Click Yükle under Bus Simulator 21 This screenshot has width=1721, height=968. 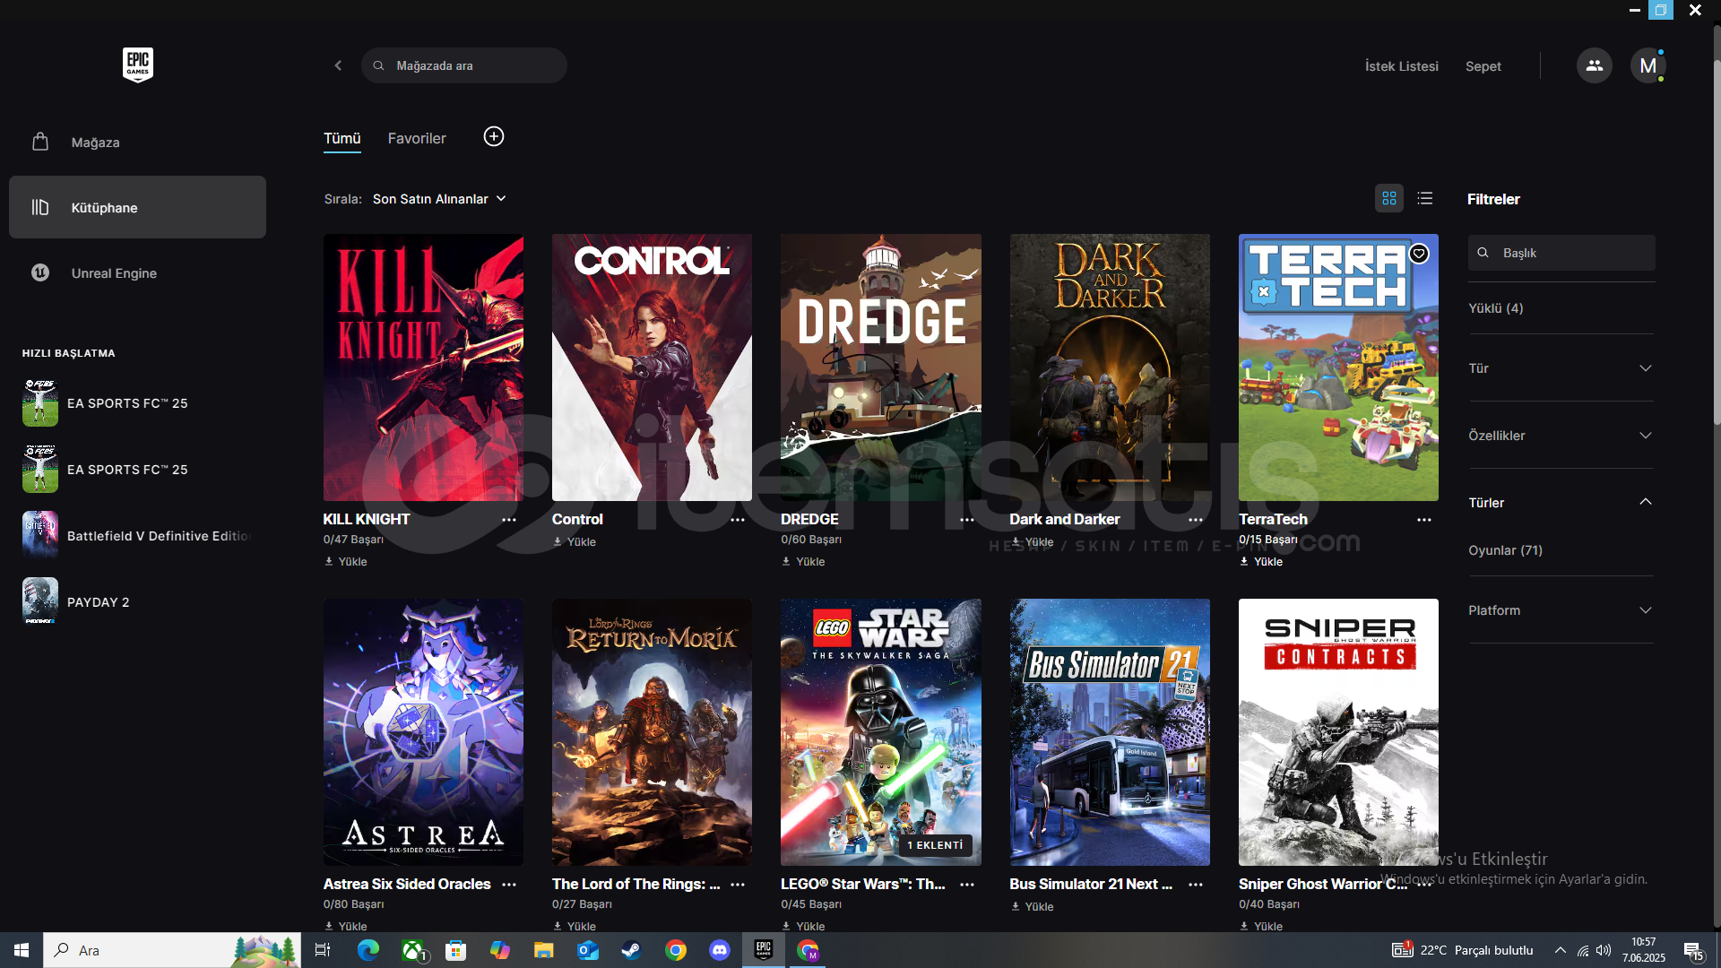click(x=1033, y=907)
